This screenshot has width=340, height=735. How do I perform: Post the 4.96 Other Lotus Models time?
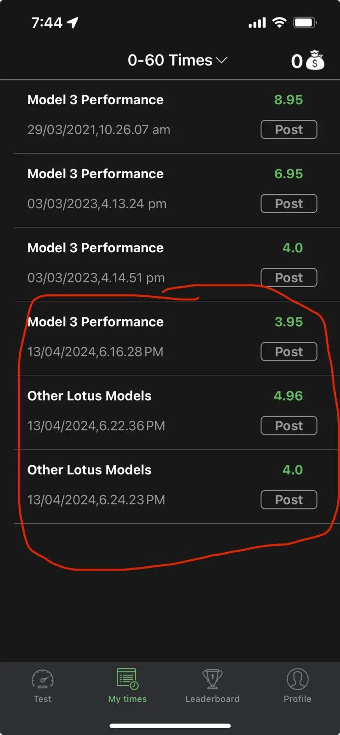point(289,425)
